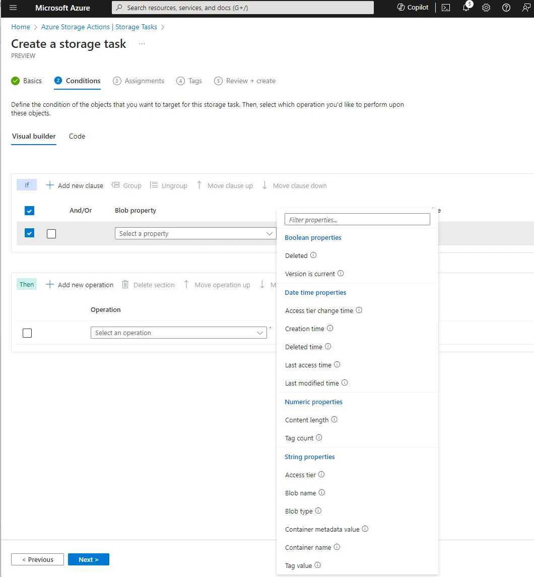Click Move operation up
Viewport: 534px width, 577px height.
(217, 284)
